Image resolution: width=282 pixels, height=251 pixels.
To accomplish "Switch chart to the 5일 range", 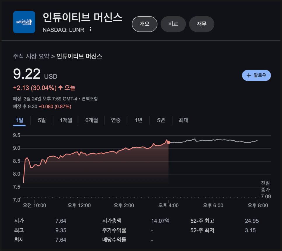I will point(42,120).
